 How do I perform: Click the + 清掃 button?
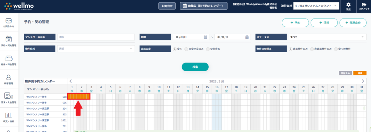[x=324, y=23]
